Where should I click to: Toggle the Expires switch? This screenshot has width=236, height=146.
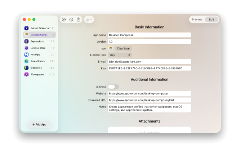113,87
